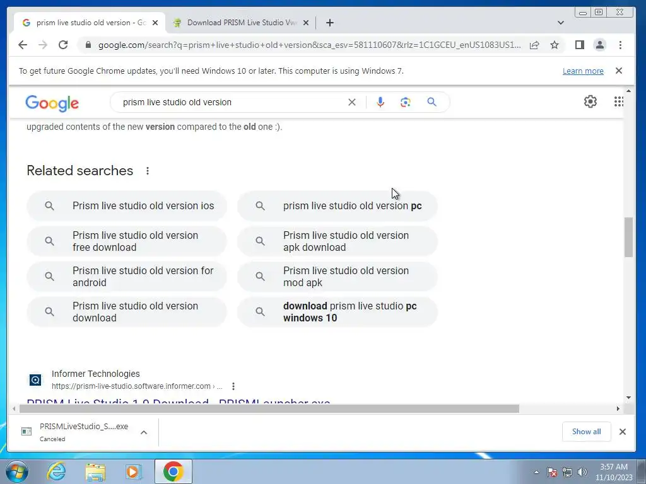Click the vertical page scrollbar thumb

click(628, 238)
